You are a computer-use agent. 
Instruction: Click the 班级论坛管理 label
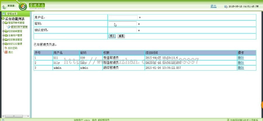click(x=15, y=44)
